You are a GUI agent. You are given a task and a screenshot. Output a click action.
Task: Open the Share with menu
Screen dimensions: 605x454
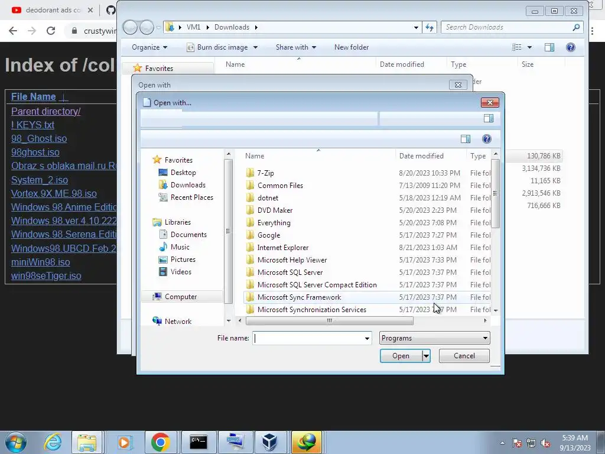(295, 47)
